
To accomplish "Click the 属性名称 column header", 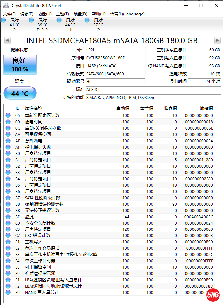I will point(33,108).
